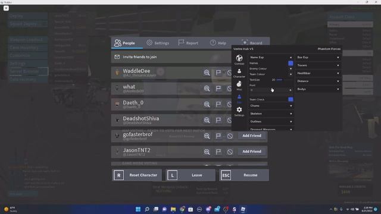Open Windows taskbar Search
Viewport: 381px width, 214px height.
[147, 209]
